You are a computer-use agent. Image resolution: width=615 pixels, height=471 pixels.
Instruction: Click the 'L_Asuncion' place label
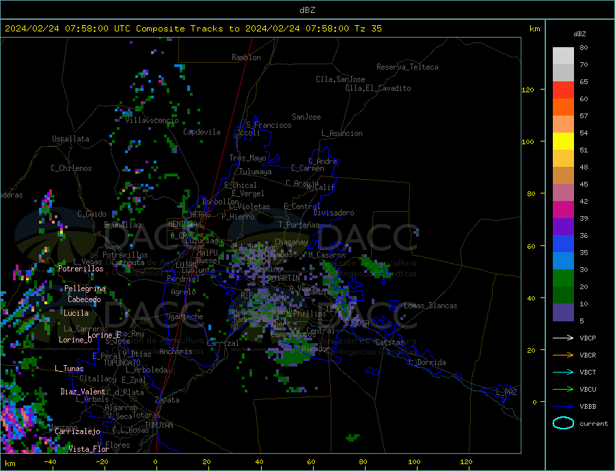342,133
